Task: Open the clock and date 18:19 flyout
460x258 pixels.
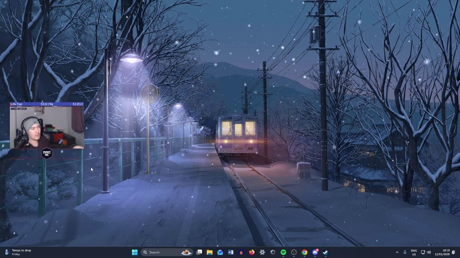Action: click(442, 252)
